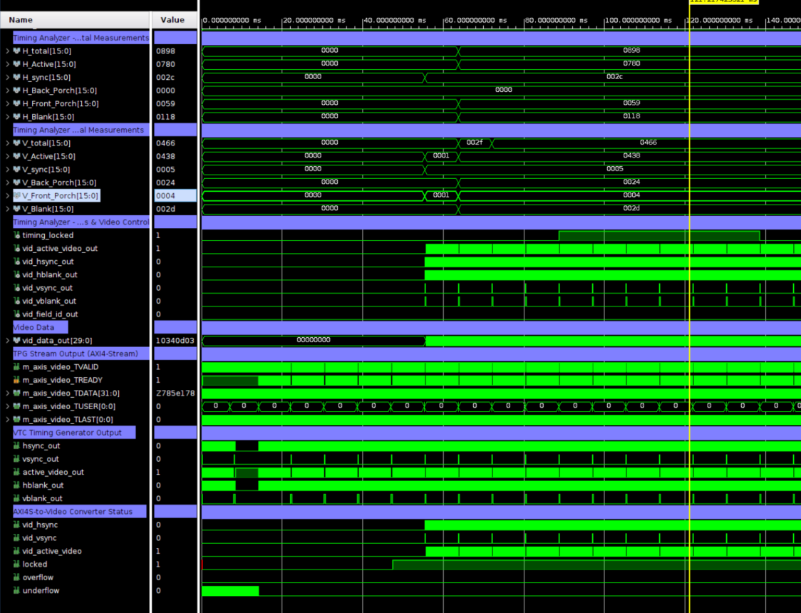Image resolution: width=801 pixels, height=613 pixels.
Task: Click the 002d segment in V_Blank waveform
Action: [631, 208]
